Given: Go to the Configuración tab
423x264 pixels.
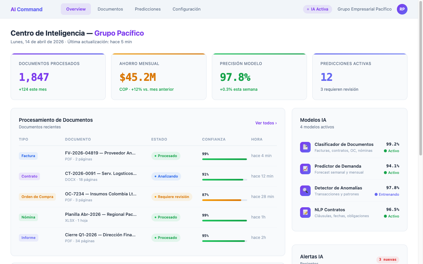Looking at the screenshot, I should pyautogui.click(x=186, y=9).
